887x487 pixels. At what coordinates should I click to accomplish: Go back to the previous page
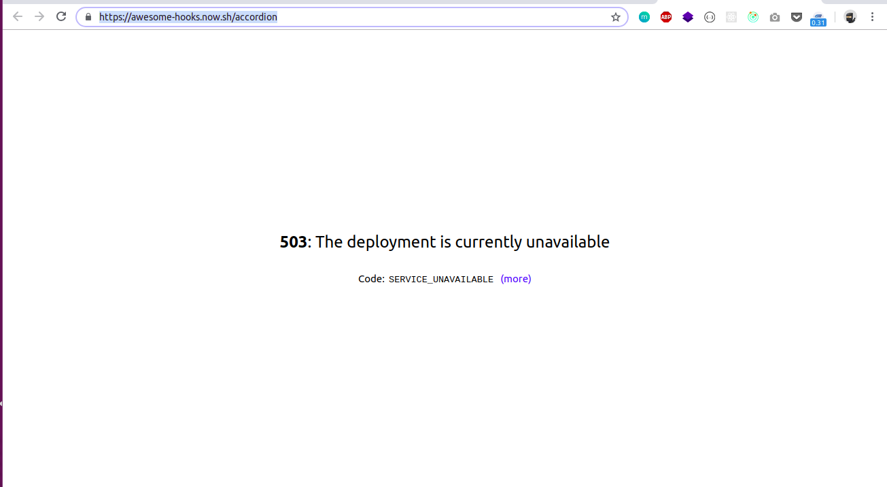pyautogui.click(x=17, y=16)
